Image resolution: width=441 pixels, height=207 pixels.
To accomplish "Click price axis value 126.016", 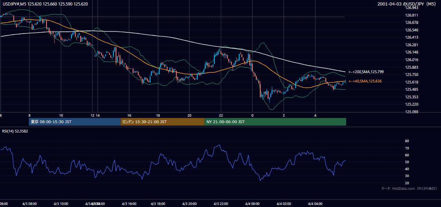I will [412, 60].
